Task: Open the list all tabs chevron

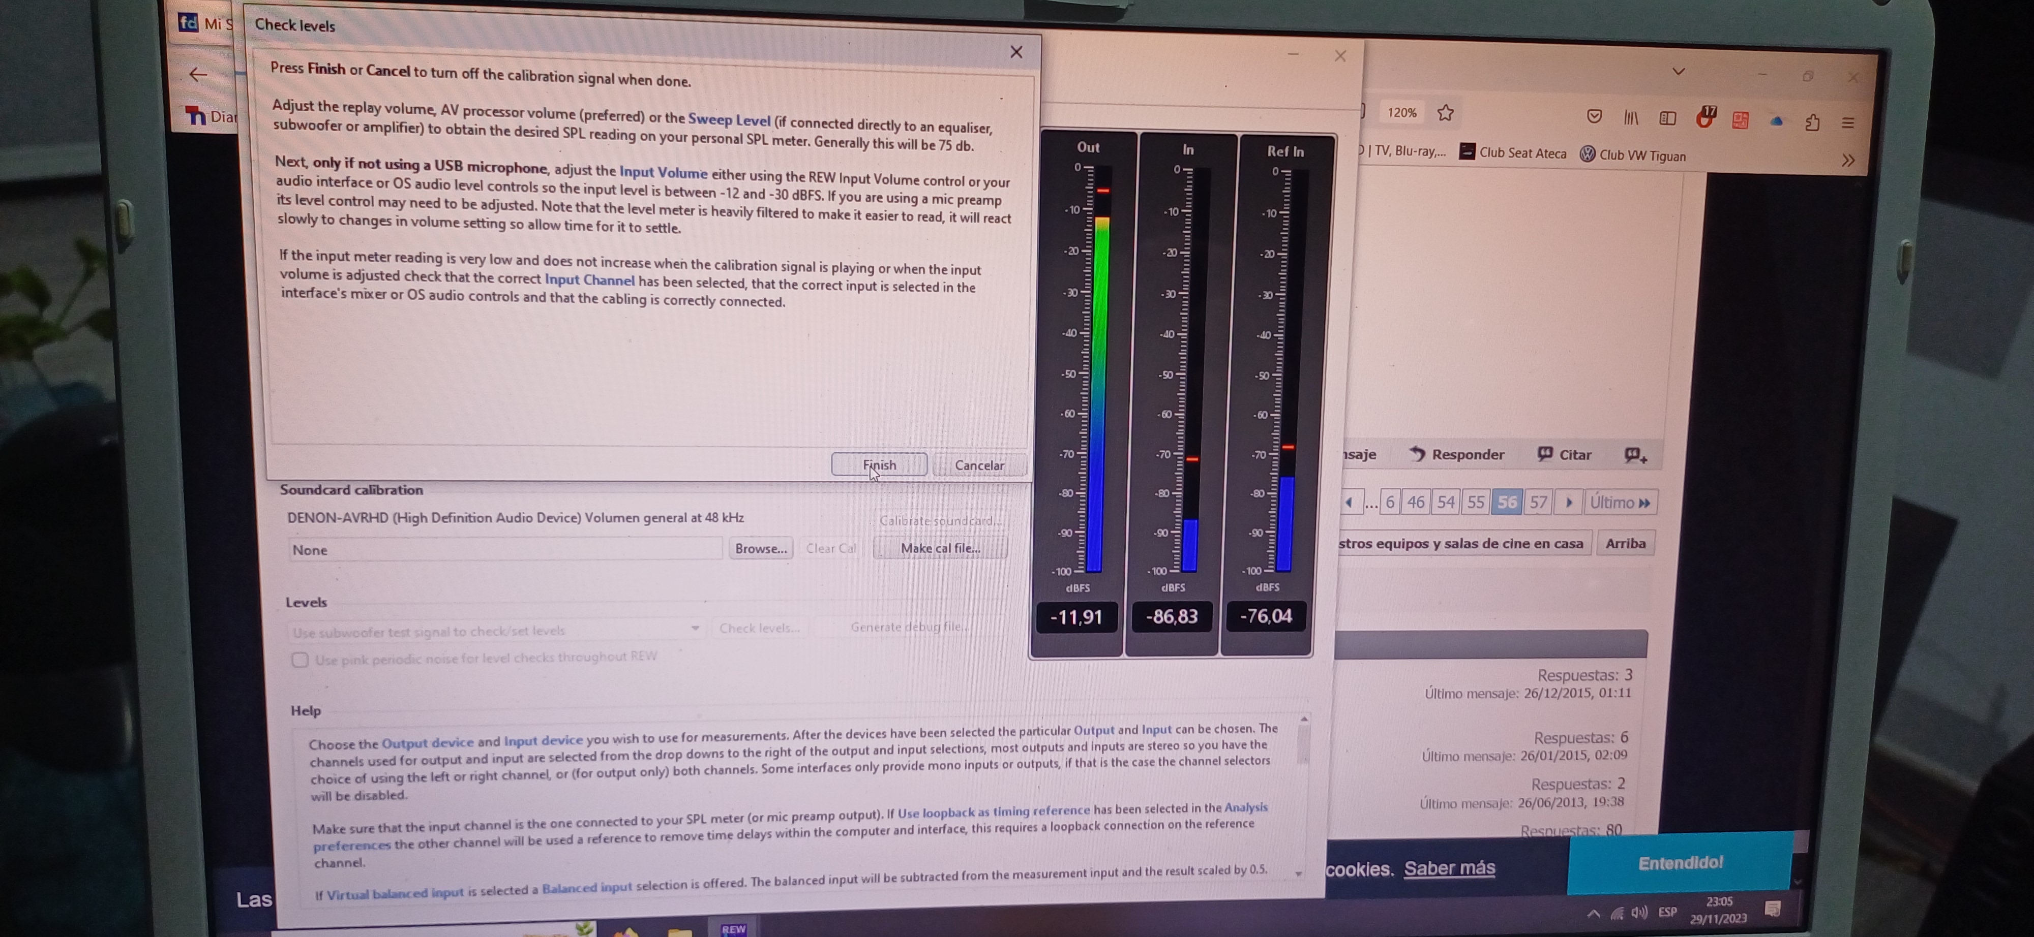Action: [x=1679, y=71]
